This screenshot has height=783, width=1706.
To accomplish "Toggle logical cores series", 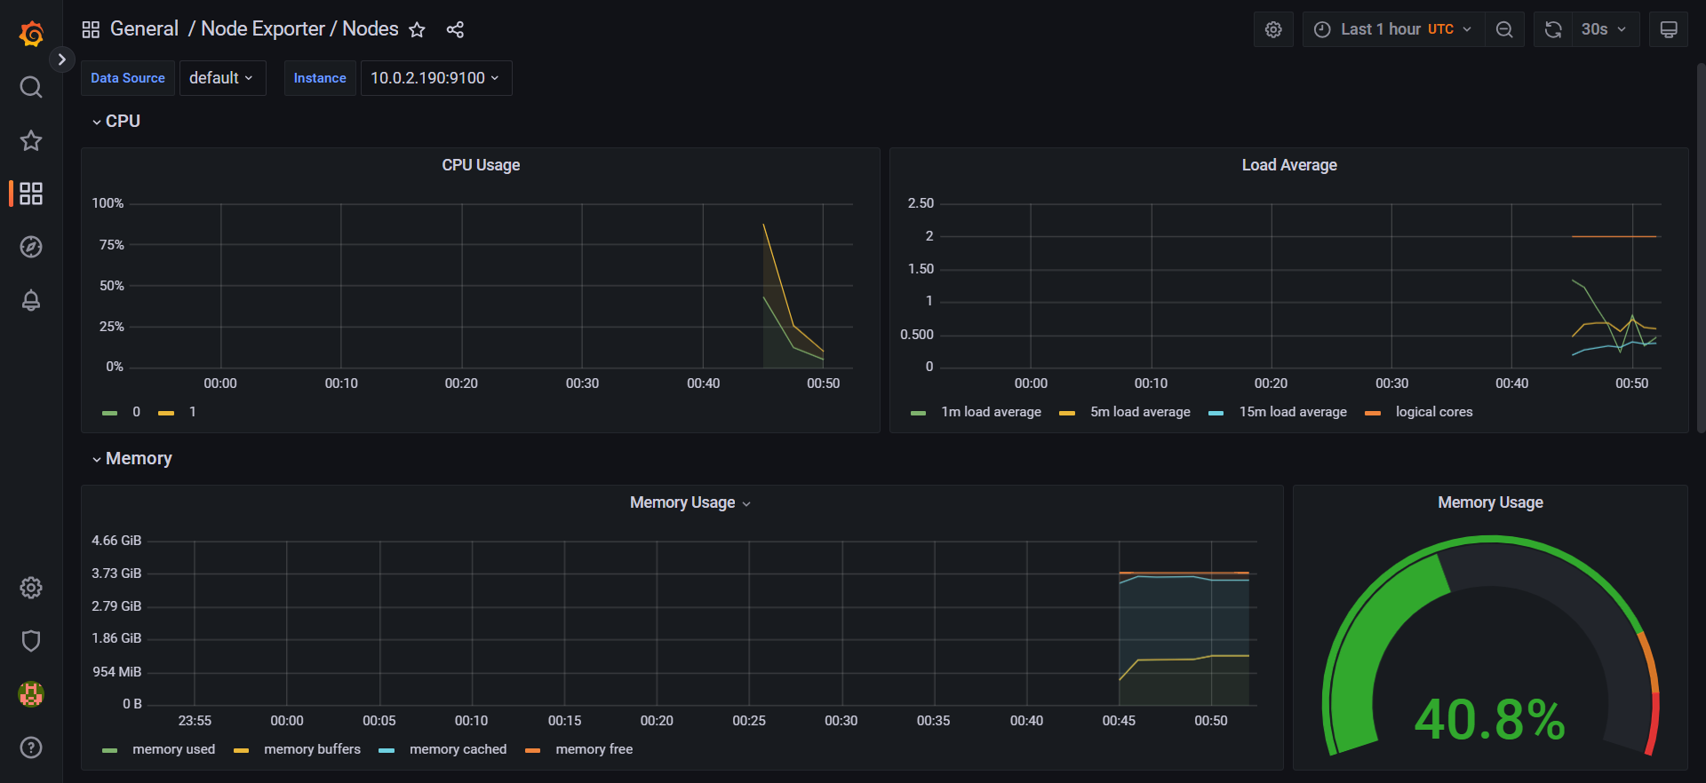I will coord(1434,412).
